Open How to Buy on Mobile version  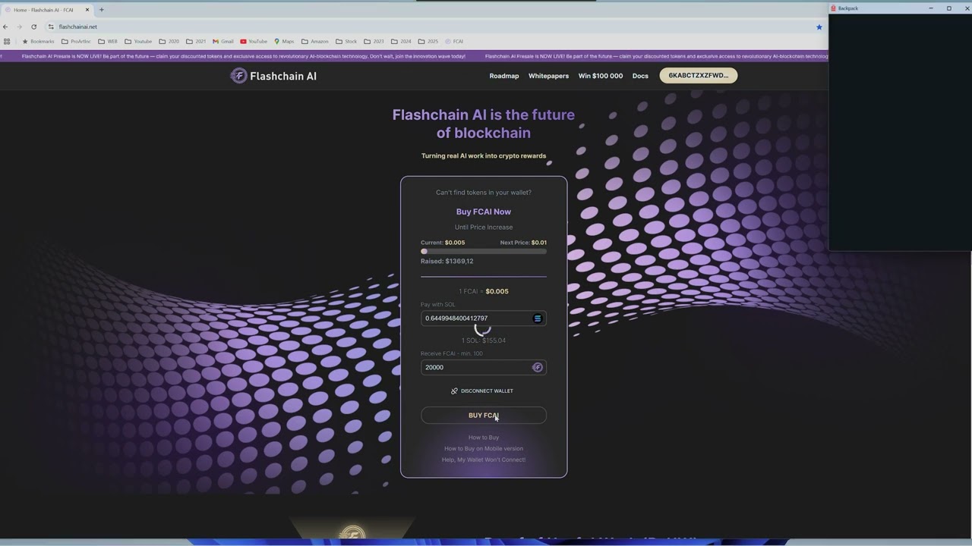point(484,449)
